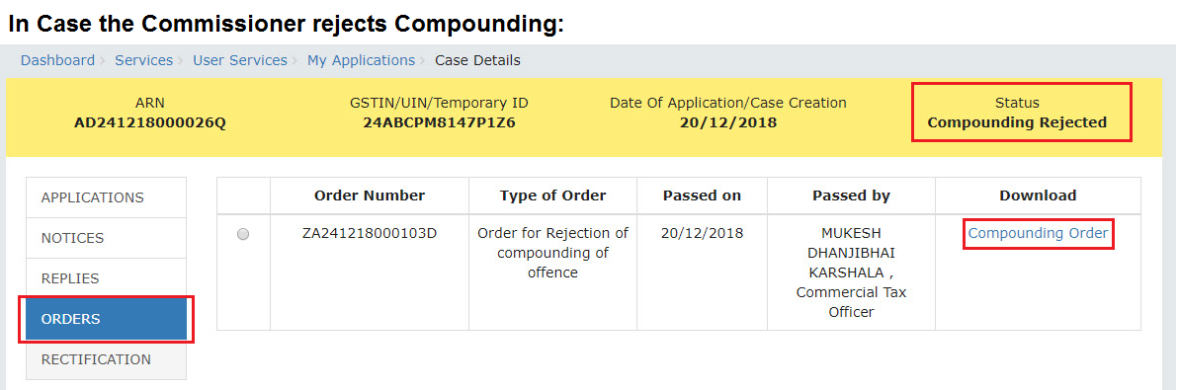Image resolution: width=1178 pixels, height=390 pixels.
Task: Go to Dashboard in the breadcrumb
Action: pyautogui.click(x=58, y=60)
